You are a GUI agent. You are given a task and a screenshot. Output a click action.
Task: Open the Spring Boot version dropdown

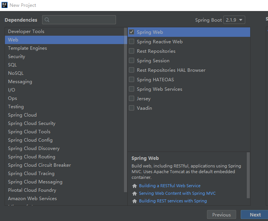(234, 20)
